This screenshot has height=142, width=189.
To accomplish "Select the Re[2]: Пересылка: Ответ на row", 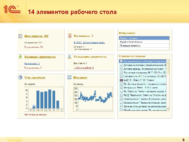I will (143, 95).
